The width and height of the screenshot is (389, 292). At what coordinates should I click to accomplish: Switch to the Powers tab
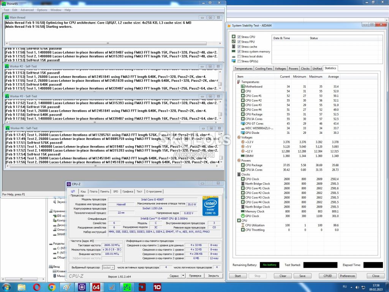pyautogui.click(x=293, y=68)
